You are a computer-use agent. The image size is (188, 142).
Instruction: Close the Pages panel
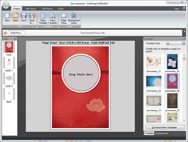pyautogui.click(x=15, y=39)
